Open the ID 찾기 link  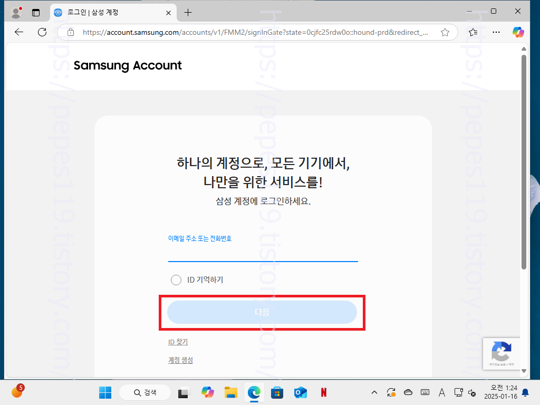178,342
